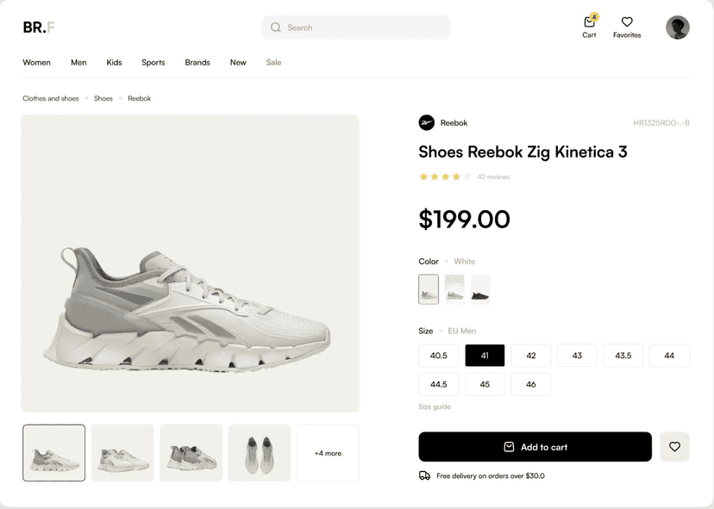Click the free delivery truck icon
This screenshot has width=714, height=509.
[423, 475]
